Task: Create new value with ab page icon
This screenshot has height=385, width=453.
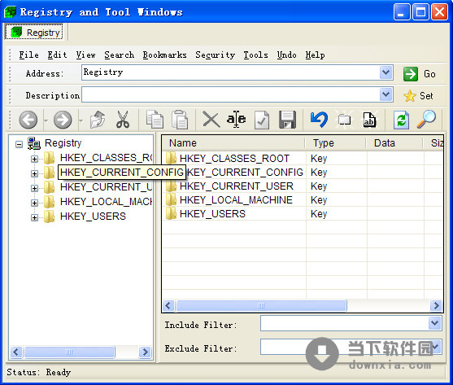Action: click(369, 120)
